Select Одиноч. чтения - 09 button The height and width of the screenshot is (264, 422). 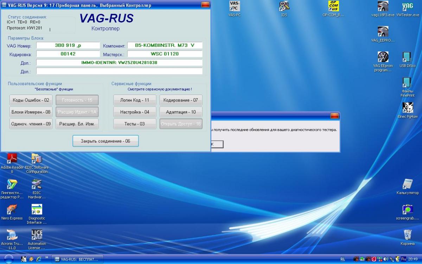coord(31,124)
